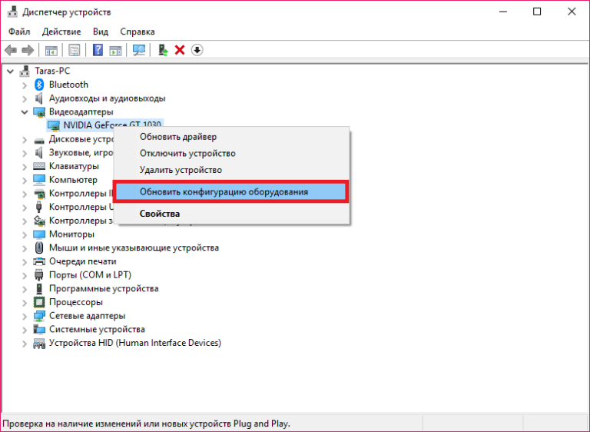Click the USB plug icon for Контроллеры U

38,207
